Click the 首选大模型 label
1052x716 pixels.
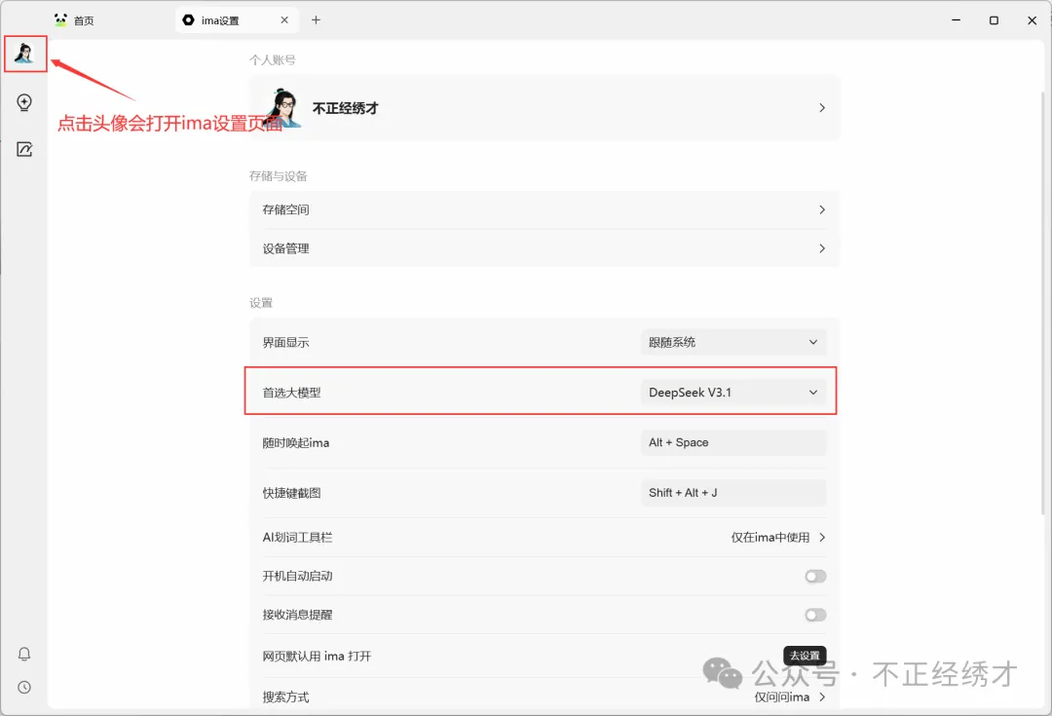click(x=292, y=393)
